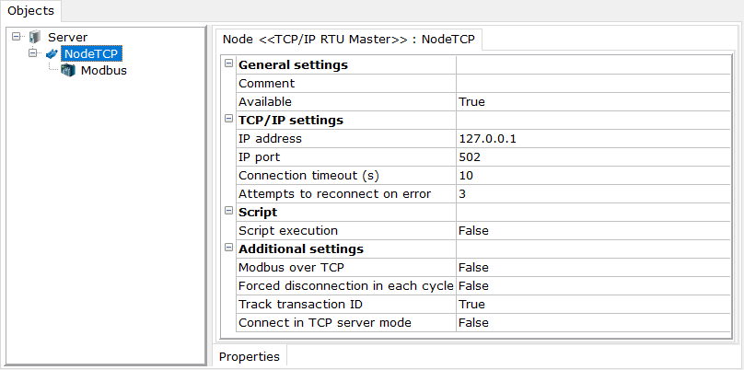
Task: Click the Server icon in the tree
Action: click(x=35, y=37)
